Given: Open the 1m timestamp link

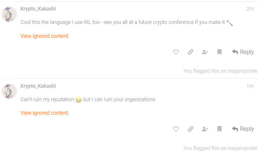Looking at the screenshot, I should point(250,86).
